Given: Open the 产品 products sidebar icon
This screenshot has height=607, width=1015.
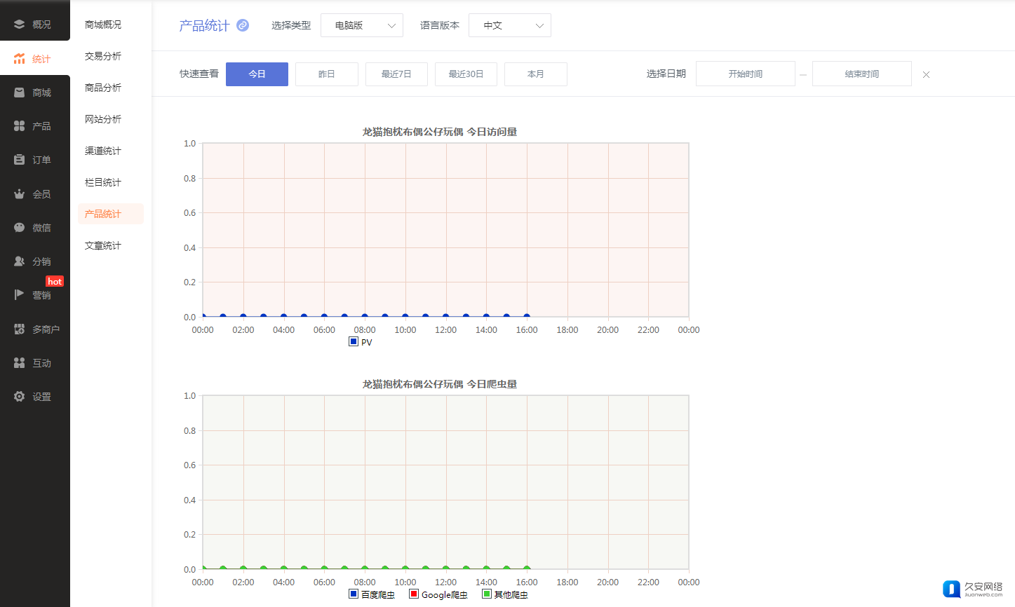Looking at the screenshot, I should (x=20, y=126).
